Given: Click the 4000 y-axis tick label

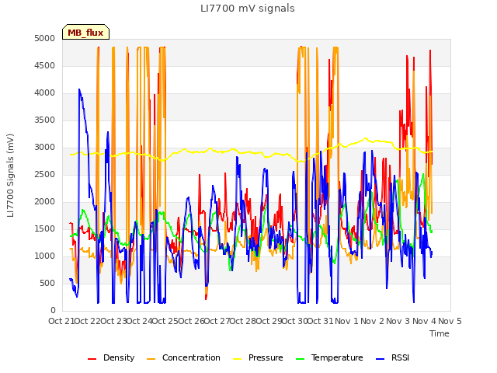Looking at the screenshot, I should 45,93.
